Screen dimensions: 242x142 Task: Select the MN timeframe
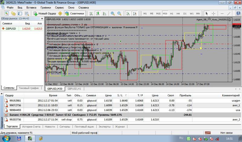198,14
